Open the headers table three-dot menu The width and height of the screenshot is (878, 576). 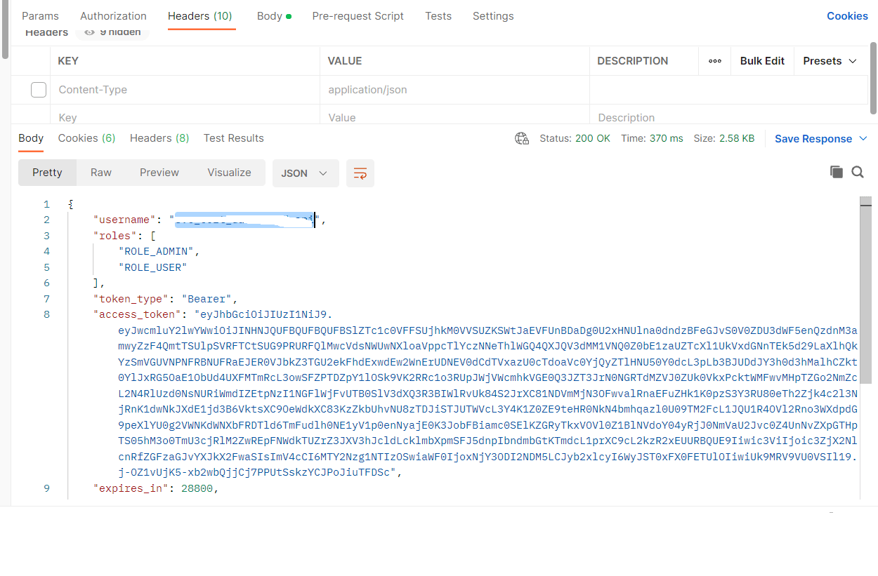tap(714, 61)
